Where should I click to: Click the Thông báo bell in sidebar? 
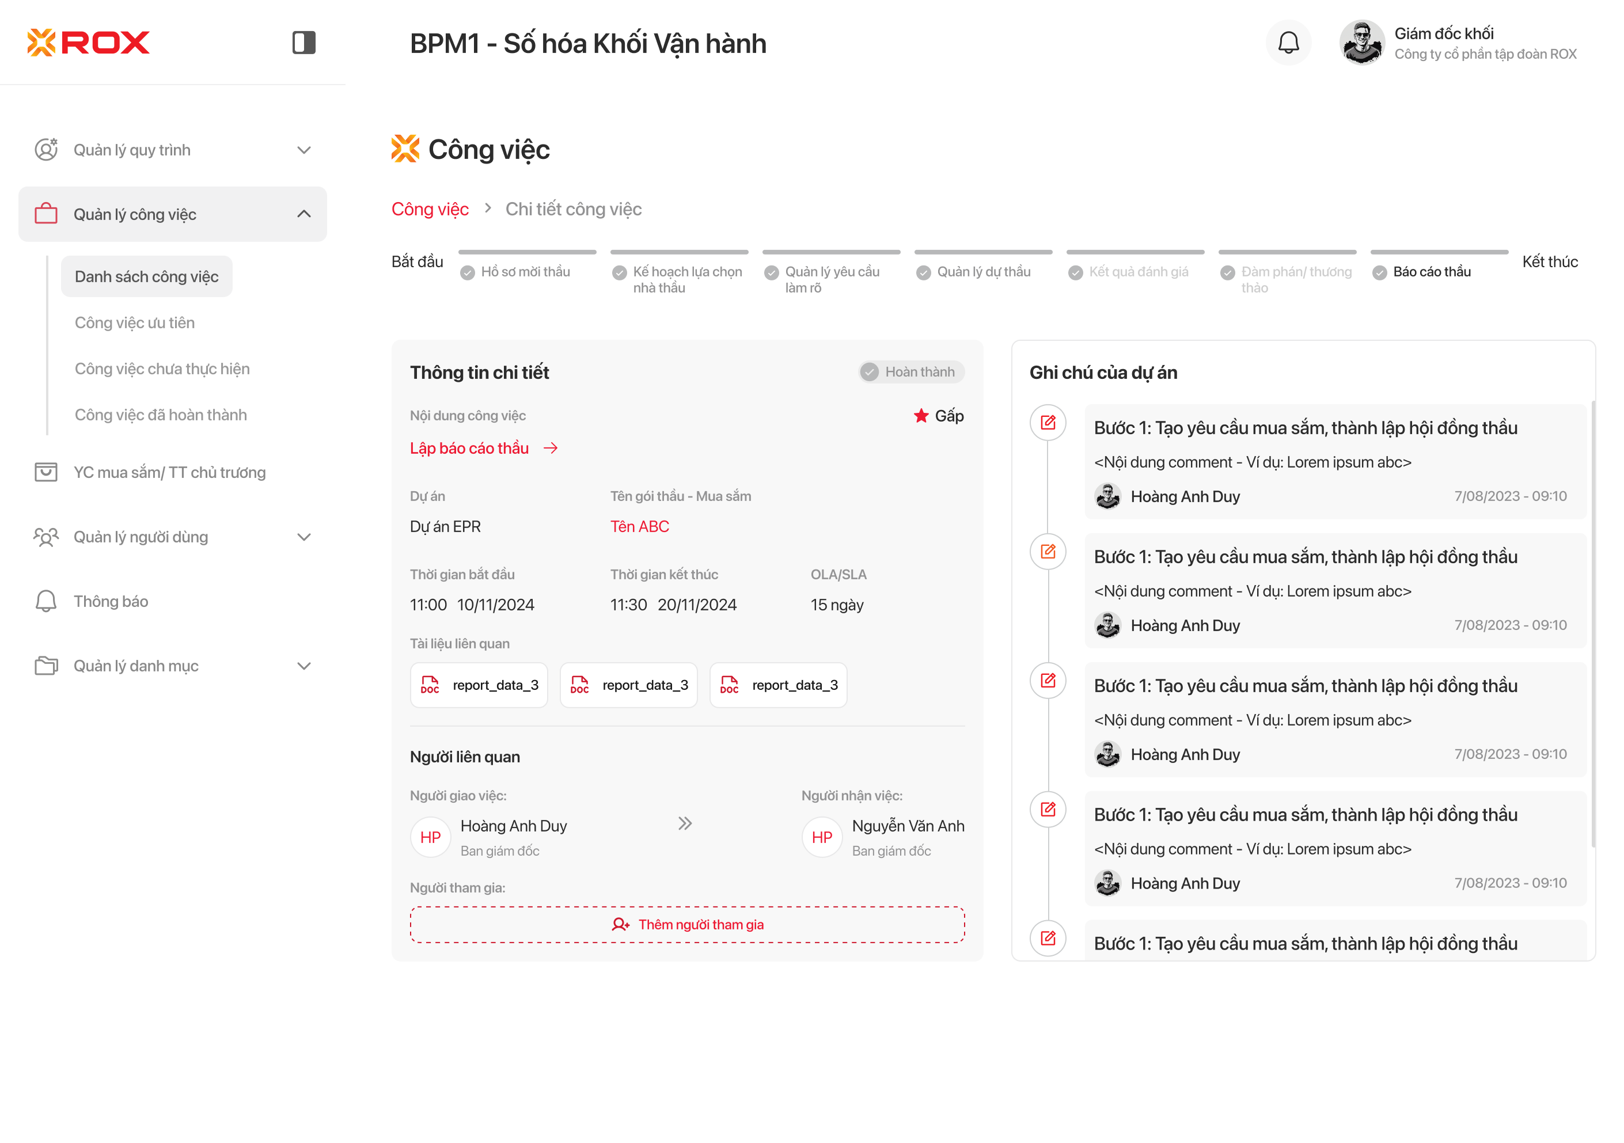point(46,601)
